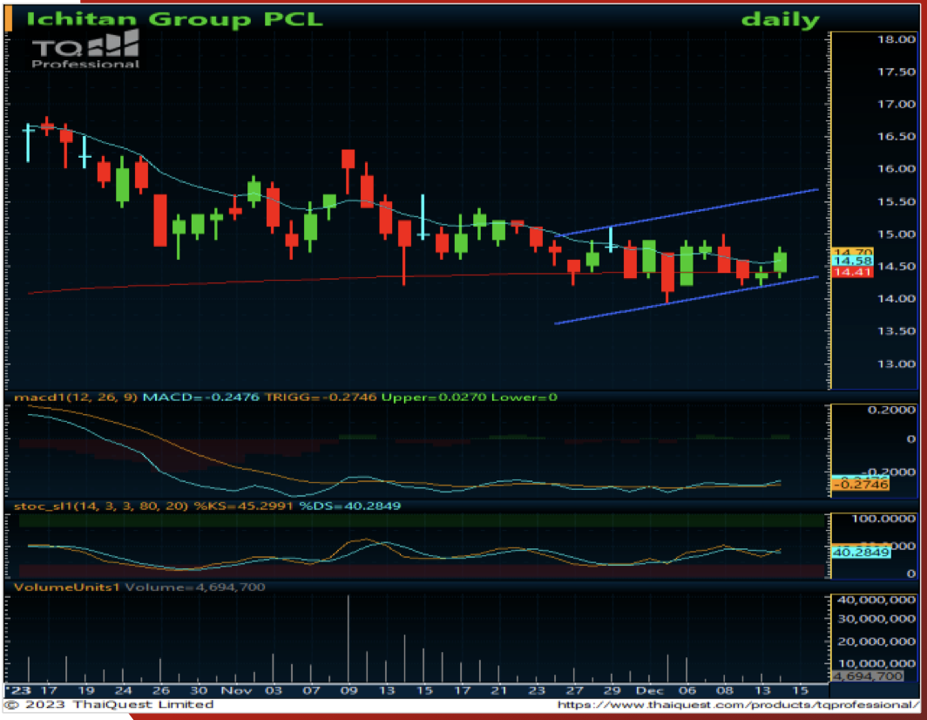Click the Dec month label on date axis

(x=650, y=690)
